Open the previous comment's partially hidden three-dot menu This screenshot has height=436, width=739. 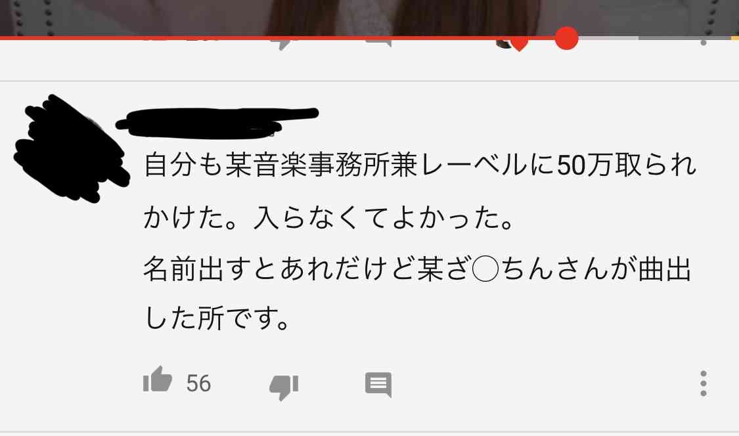pyautogui.click(x=703, y=43)
